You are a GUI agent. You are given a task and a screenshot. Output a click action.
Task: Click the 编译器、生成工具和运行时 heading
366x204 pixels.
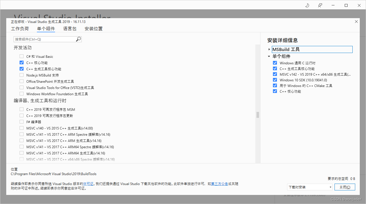(40, 101)
